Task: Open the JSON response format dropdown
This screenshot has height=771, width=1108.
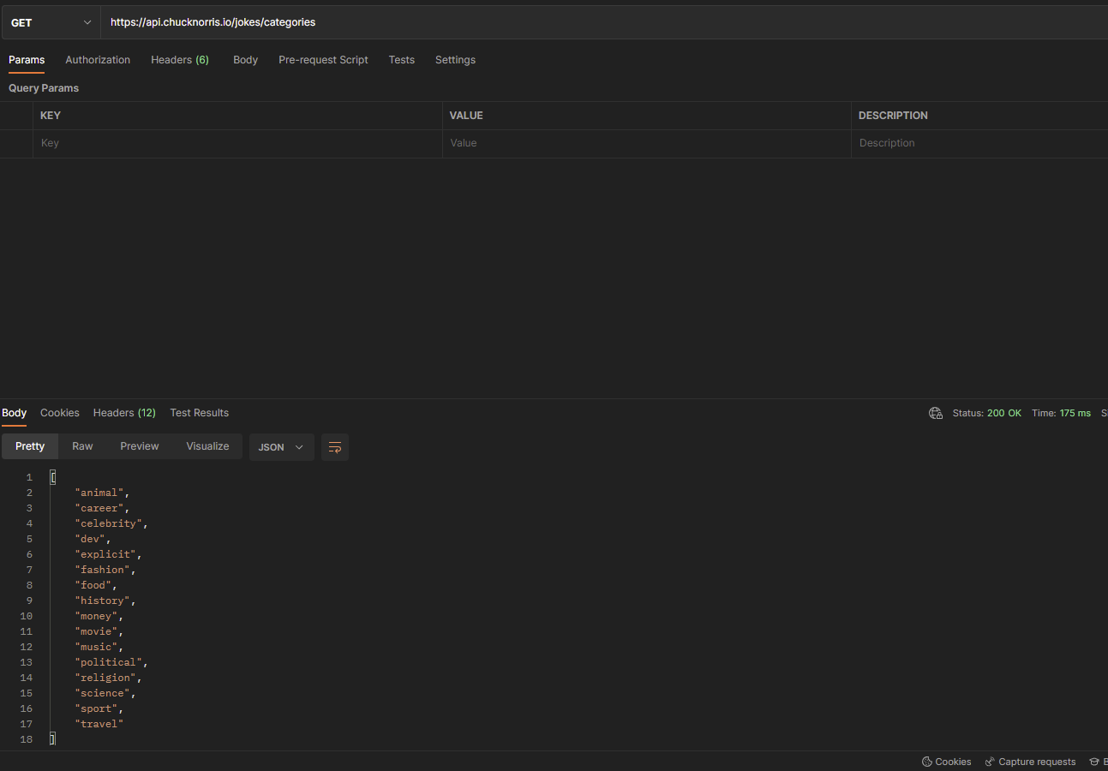Action: click(x=281, y=446)
